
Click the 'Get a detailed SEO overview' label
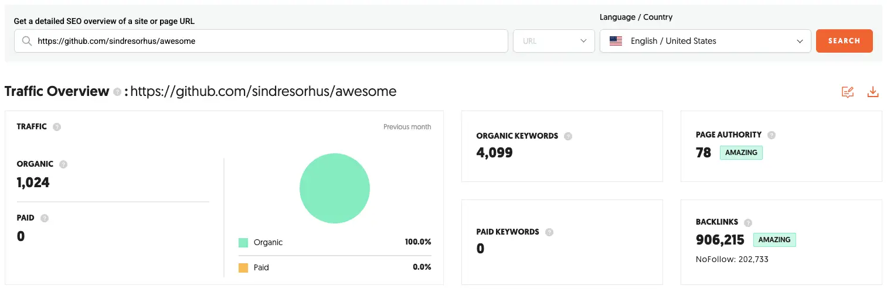104,21
